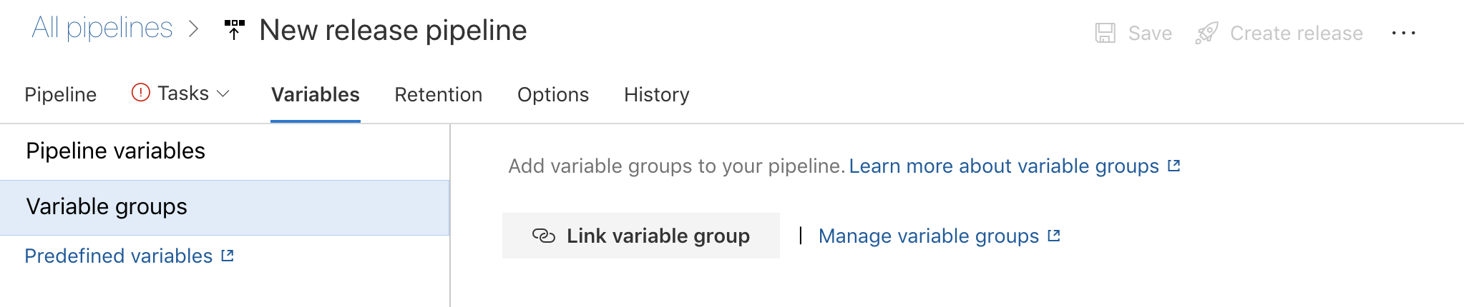
Task: Click external link icon after Predefined variables
Action: pyautogui.click(x=228, y=256)
